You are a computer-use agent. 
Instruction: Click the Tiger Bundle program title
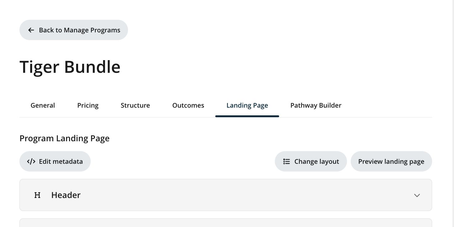[x=70, y=67]
